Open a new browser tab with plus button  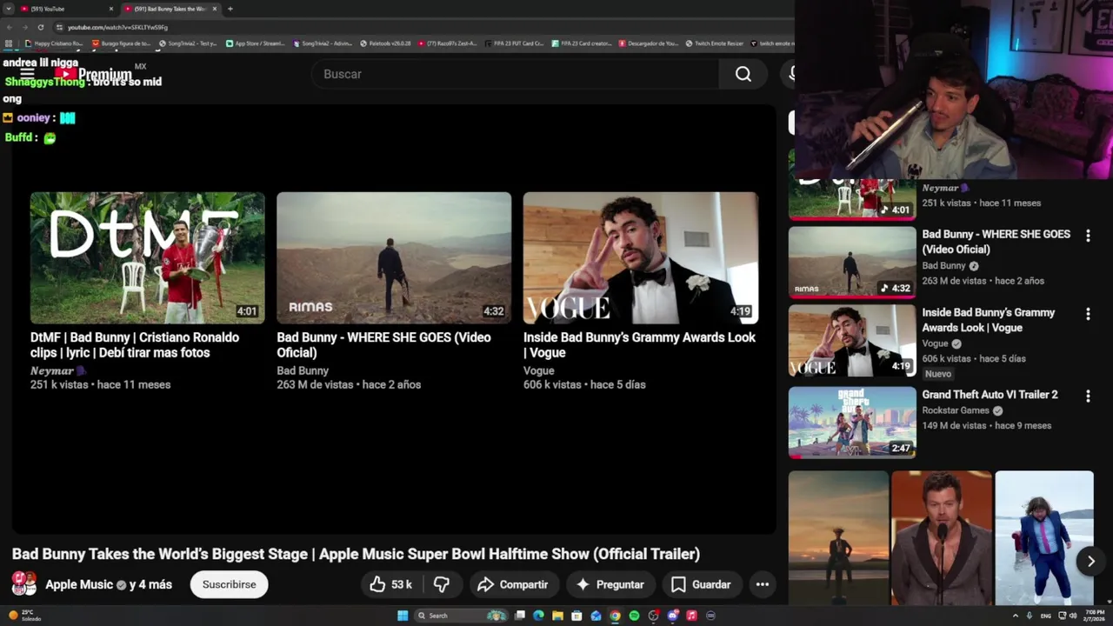230,9
